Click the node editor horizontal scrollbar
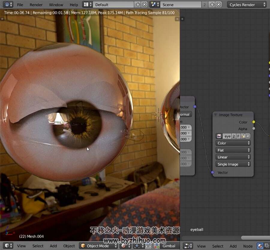The image size is (270, 250). coord(256,238)
